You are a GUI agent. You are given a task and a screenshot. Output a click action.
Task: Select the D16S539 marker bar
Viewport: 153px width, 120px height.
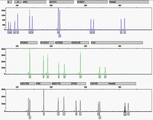80,43
